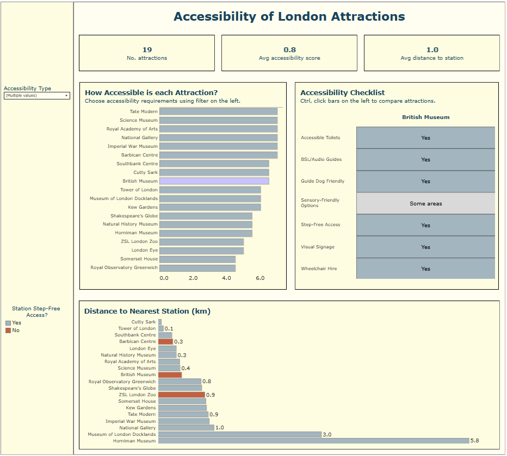Select the Royal Observatory Greenwich accessibility bar
The image size is (507, 456).
(197, 267)
